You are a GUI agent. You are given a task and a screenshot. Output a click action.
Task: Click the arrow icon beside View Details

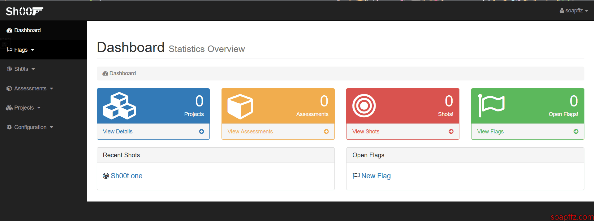click(x=201, y=132)
